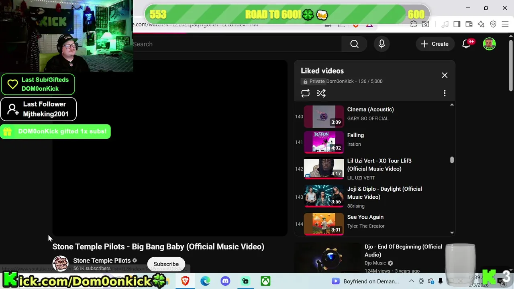Toggle loop playlist

click(305, 93)
